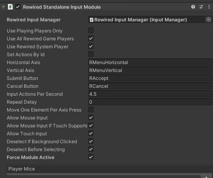Open component help reference icon

pyautogui.click(x=193, y=7)
